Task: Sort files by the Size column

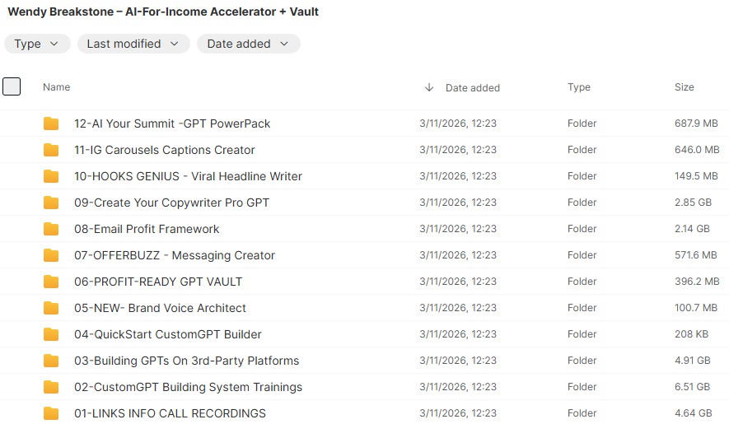Action: [684, 87]
